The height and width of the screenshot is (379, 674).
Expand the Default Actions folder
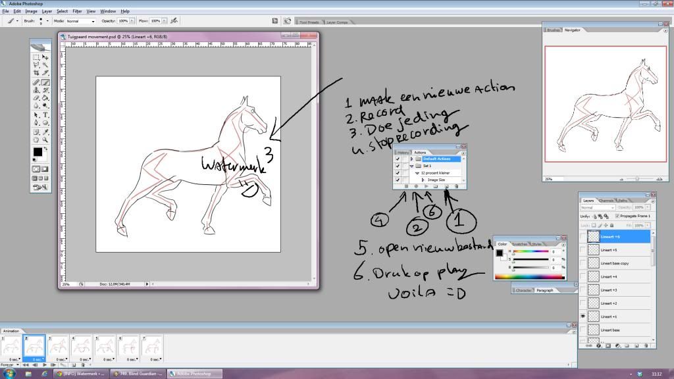[x=411, y=159]
